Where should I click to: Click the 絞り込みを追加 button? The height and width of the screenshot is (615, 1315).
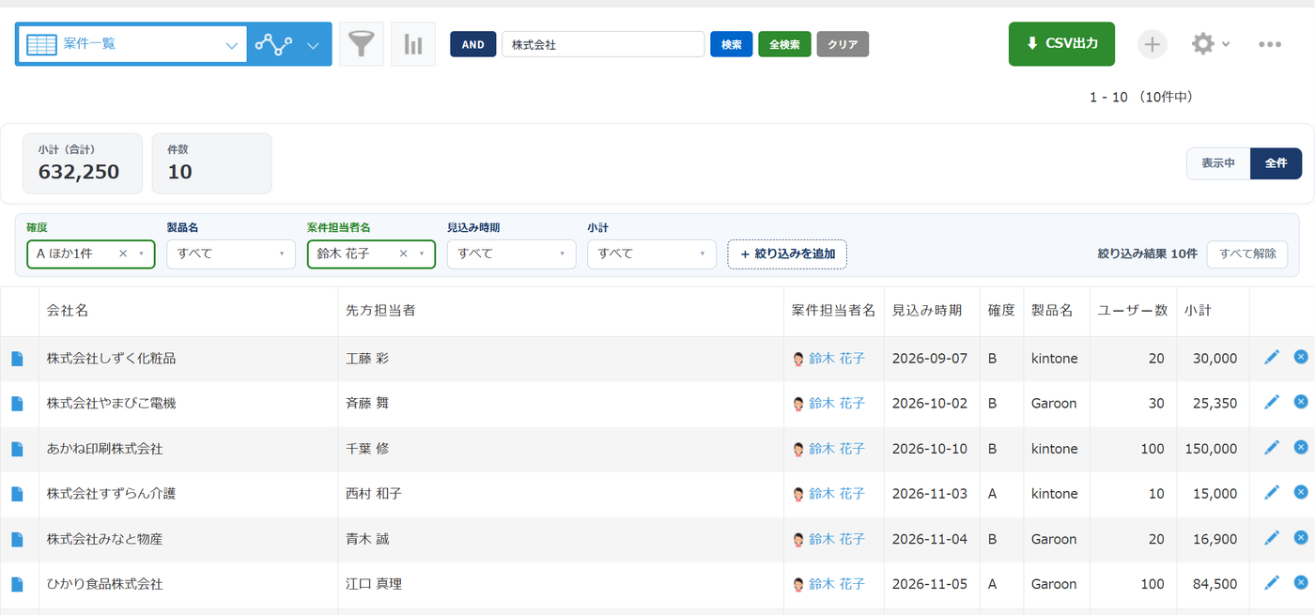787,254
